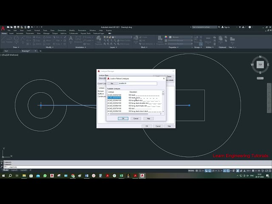The width and height of the screenshot is (272, 204).
Task: Click the New drawing icon in quick access toolbar
Action: tap(8, 27)
